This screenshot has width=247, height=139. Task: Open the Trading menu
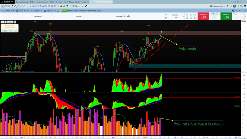coord(52,2)
